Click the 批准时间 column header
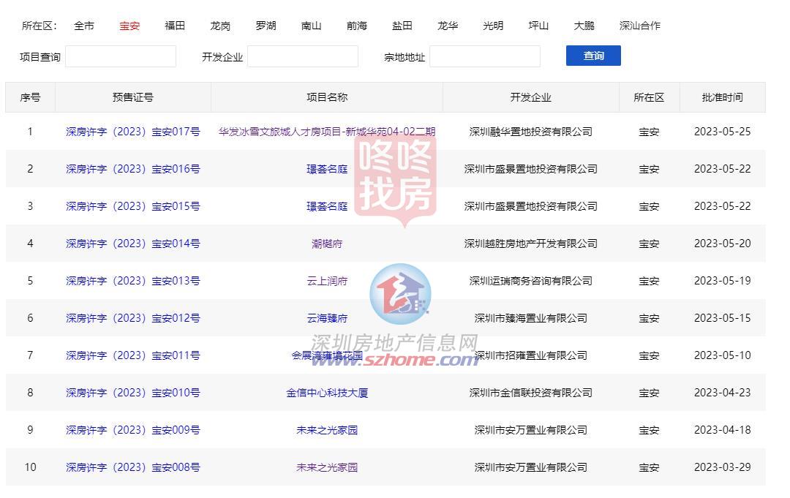 pyautogui.click(x=722, y=97)
